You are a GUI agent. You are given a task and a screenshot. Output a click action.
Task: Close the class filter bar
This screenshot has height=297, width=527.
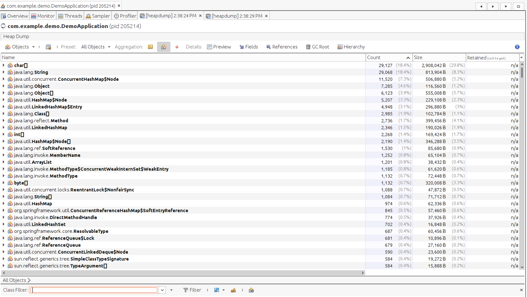pyautogui.click(x=521, y=290)
